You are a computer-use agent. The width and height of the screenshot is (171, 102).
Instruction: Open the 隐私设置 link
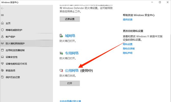click(x=128, y=44)
